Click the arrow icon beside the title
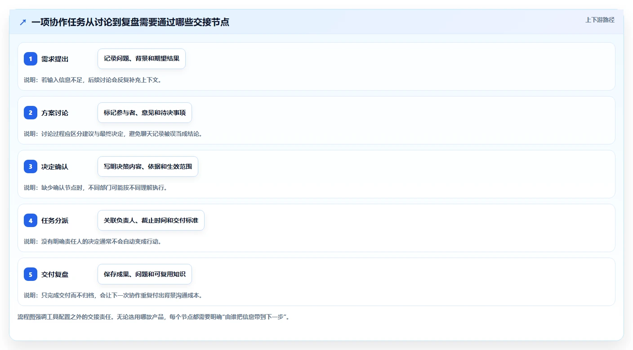633x350 pixels. [x=23, y=22]
